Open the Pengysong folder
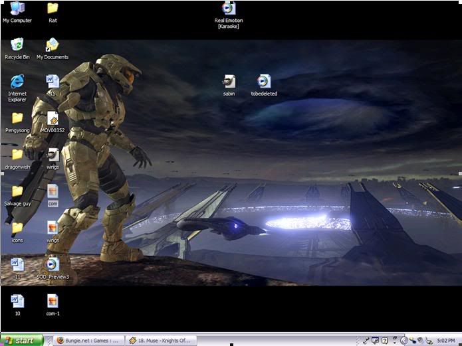Screen dimensions: 462x346 [17, 122]
